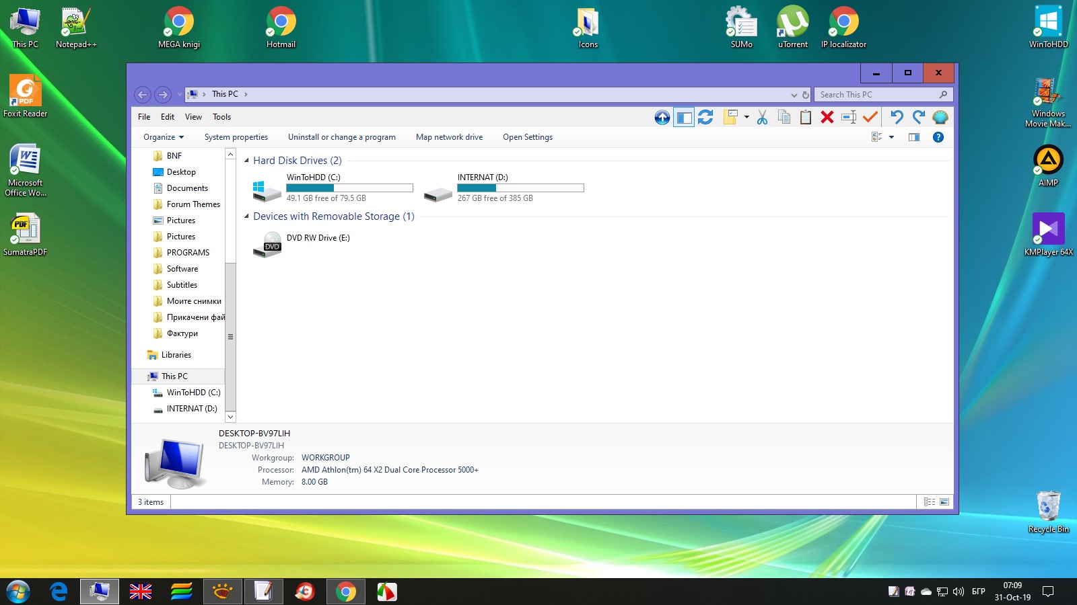Open the View menu
This screenshot has height=605, width=1077.
(x=193, y=117)
